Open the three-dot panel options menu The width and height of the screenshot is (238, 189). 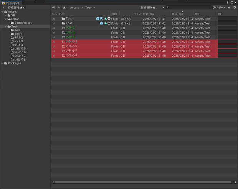click(x=228, y=3)
